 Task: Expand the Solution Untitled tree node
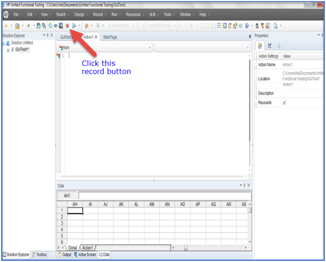click(x=4, y=43)
